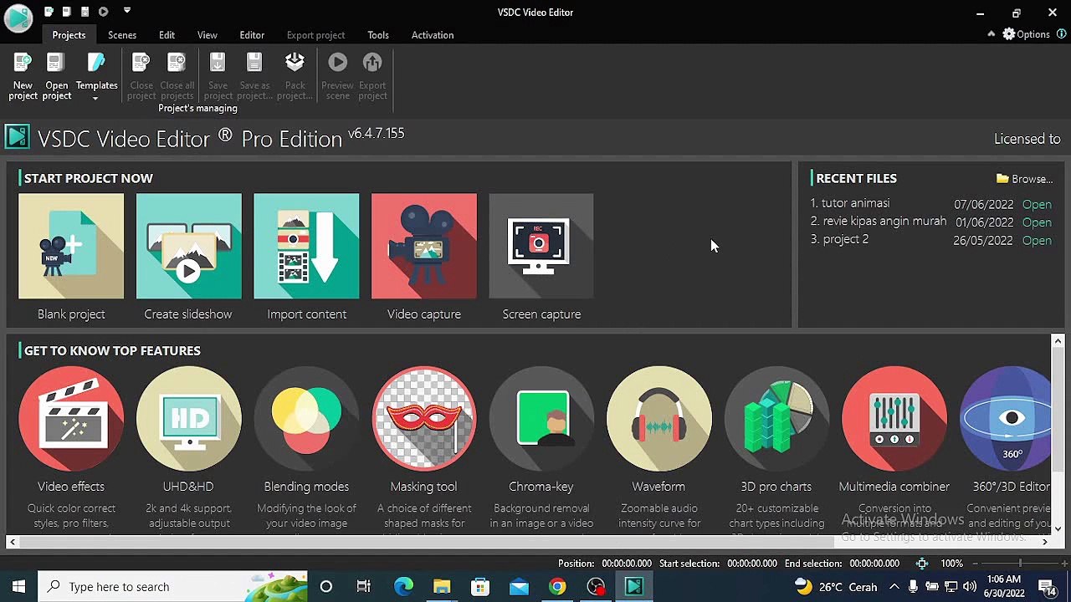Click the features panel scroll-down arrow

click(1058, 528)
